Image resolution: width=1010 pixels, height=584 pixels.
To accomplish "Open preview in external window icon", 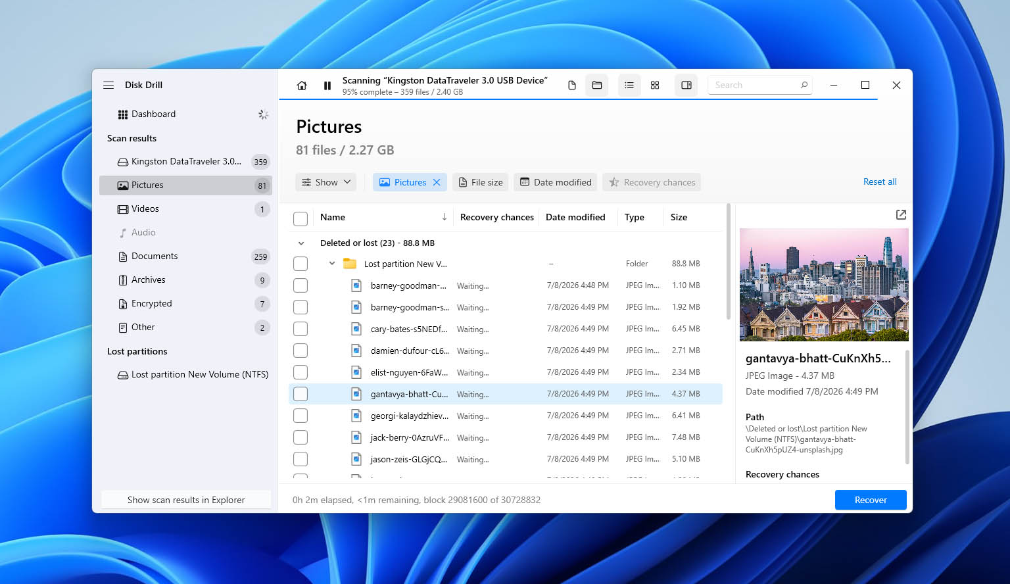I will 901,215.
